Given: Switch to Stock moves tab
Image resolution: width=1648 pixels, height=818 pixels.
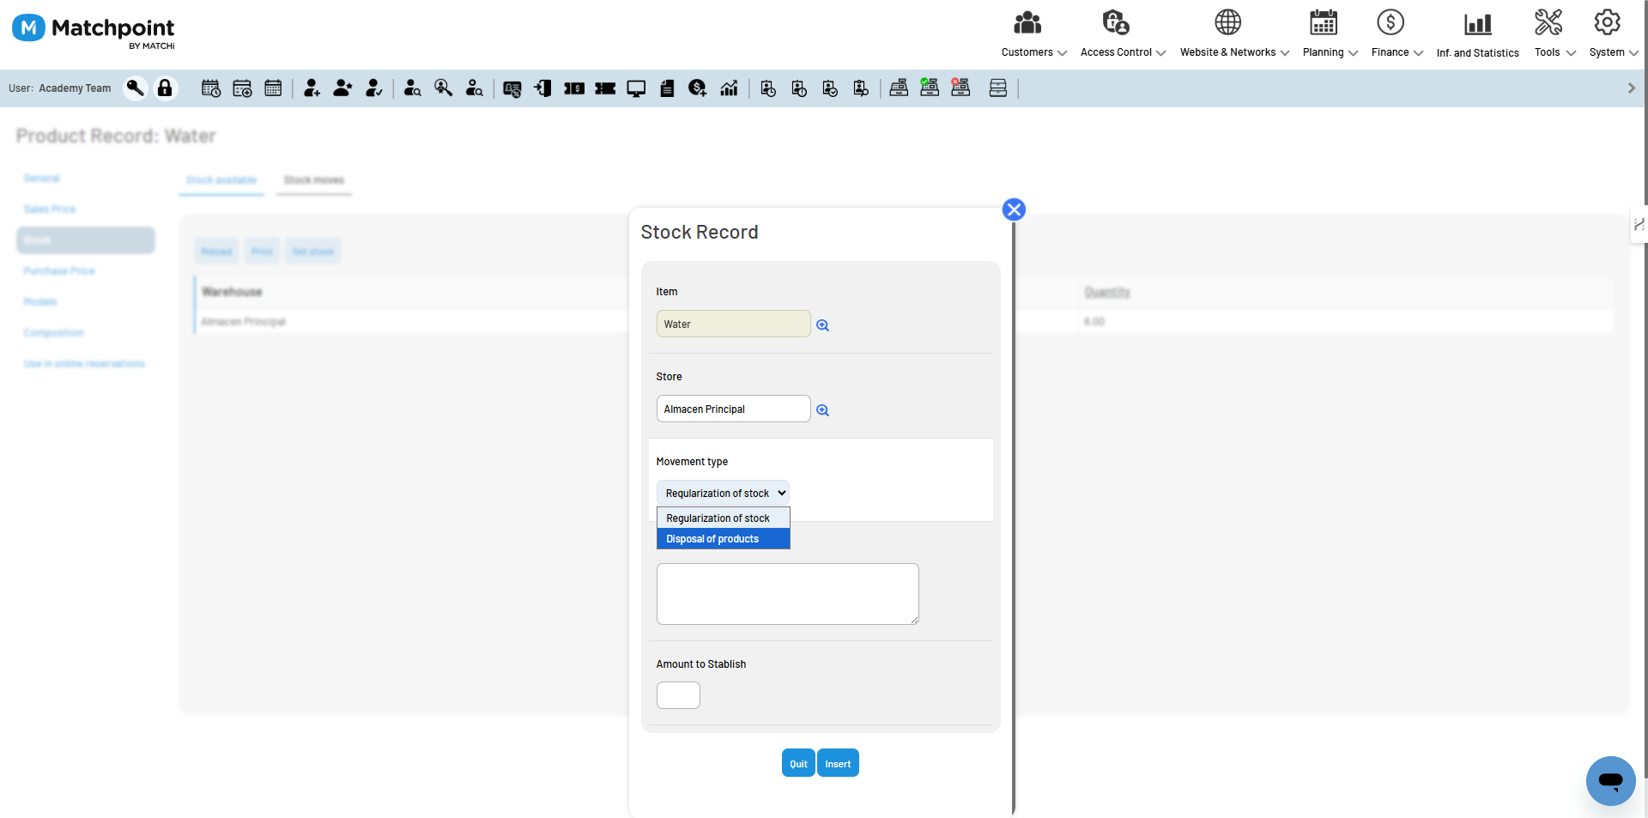Looking at the screenshot, I should click(314, 180).
